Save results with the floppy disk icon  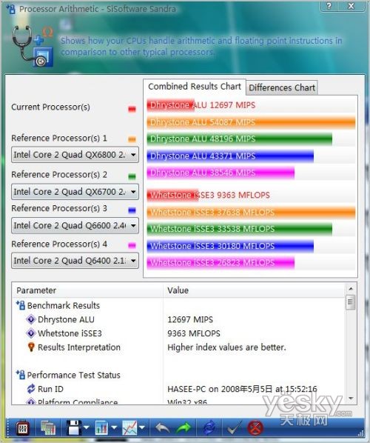[74, 428]
